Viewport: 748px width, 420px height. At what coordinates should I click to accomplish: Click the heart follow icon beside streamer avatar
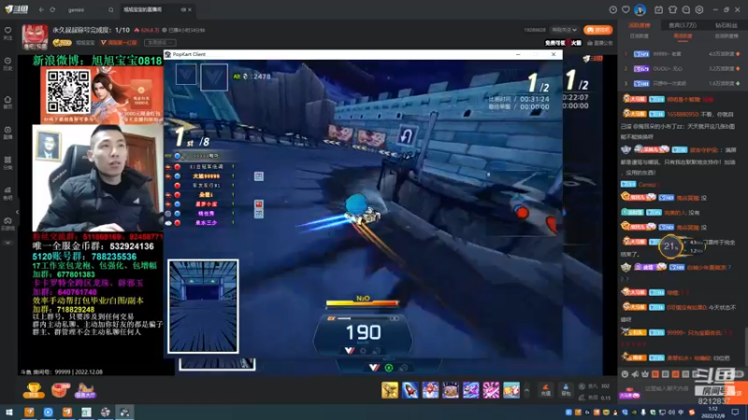(7, 33)
